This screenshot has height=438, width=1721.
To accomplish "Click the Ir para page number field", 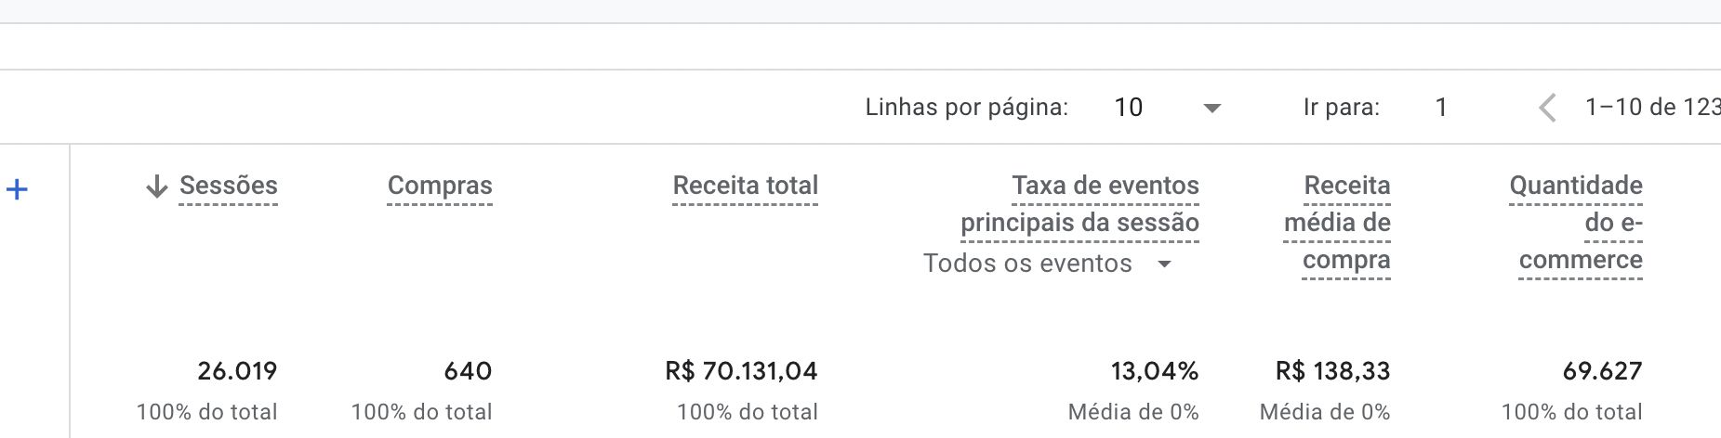I will 1440,108.
